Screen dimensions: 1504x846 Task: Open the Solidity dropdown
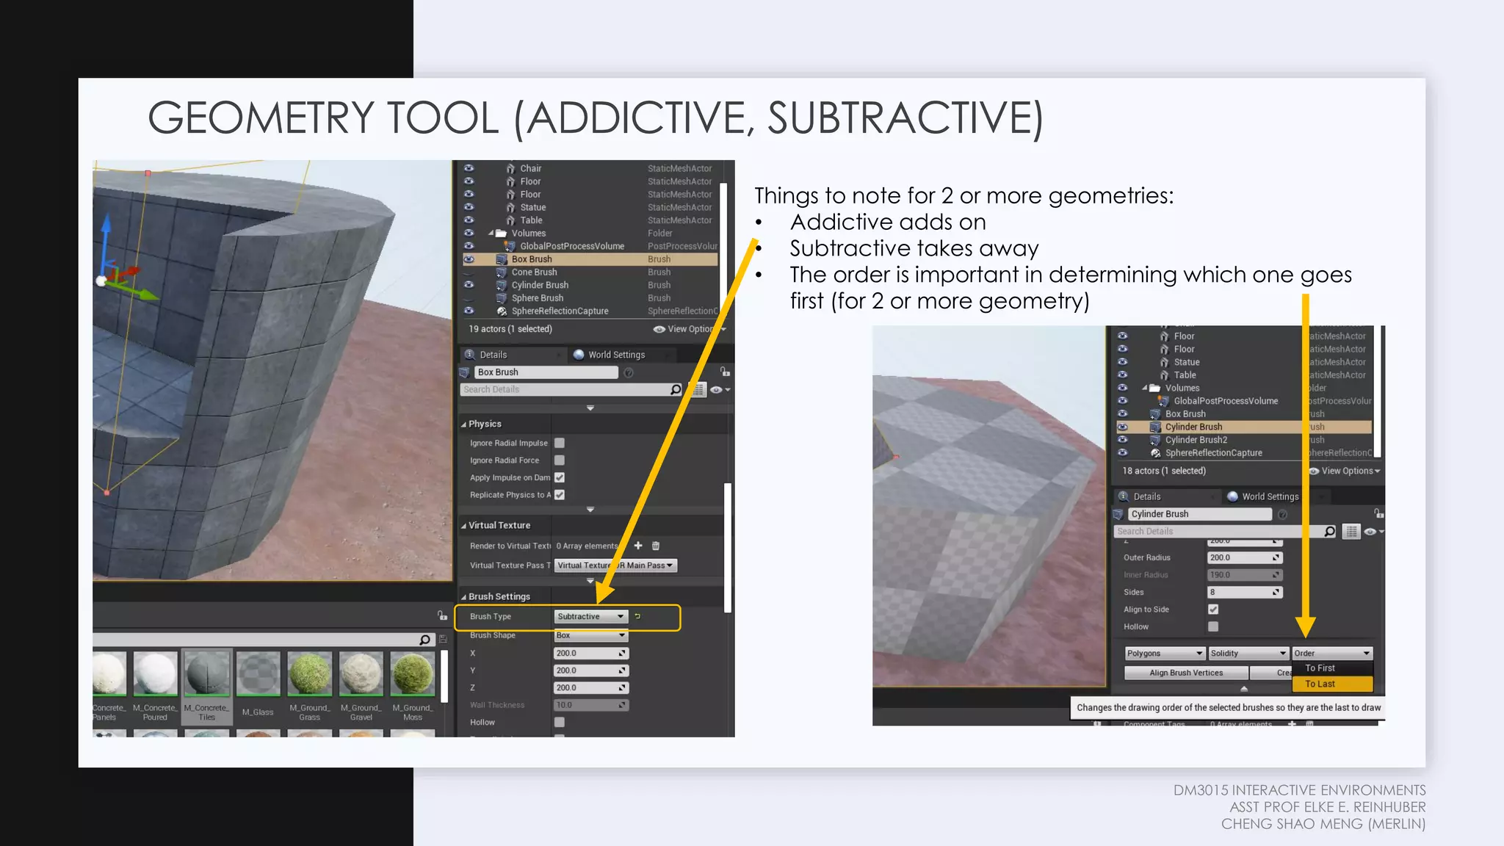(1248, 654)
